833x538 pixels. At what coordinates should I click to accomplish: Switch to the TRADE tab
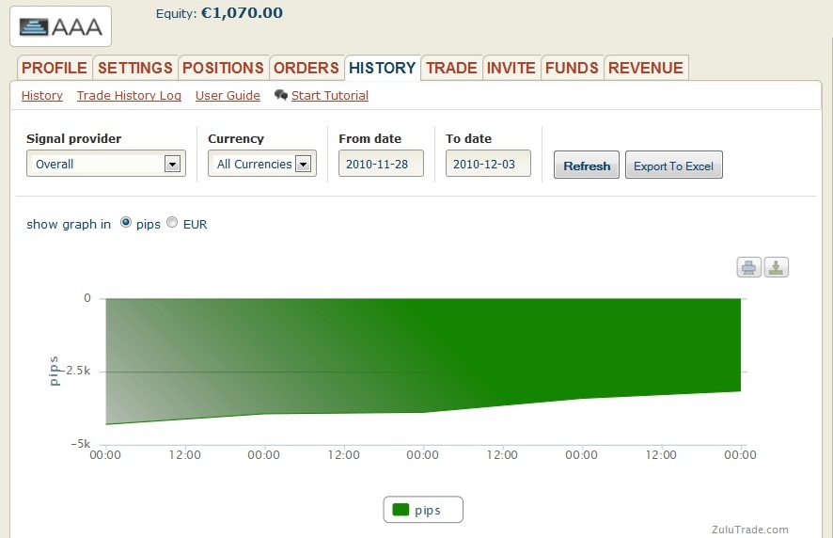click(451, 68)
